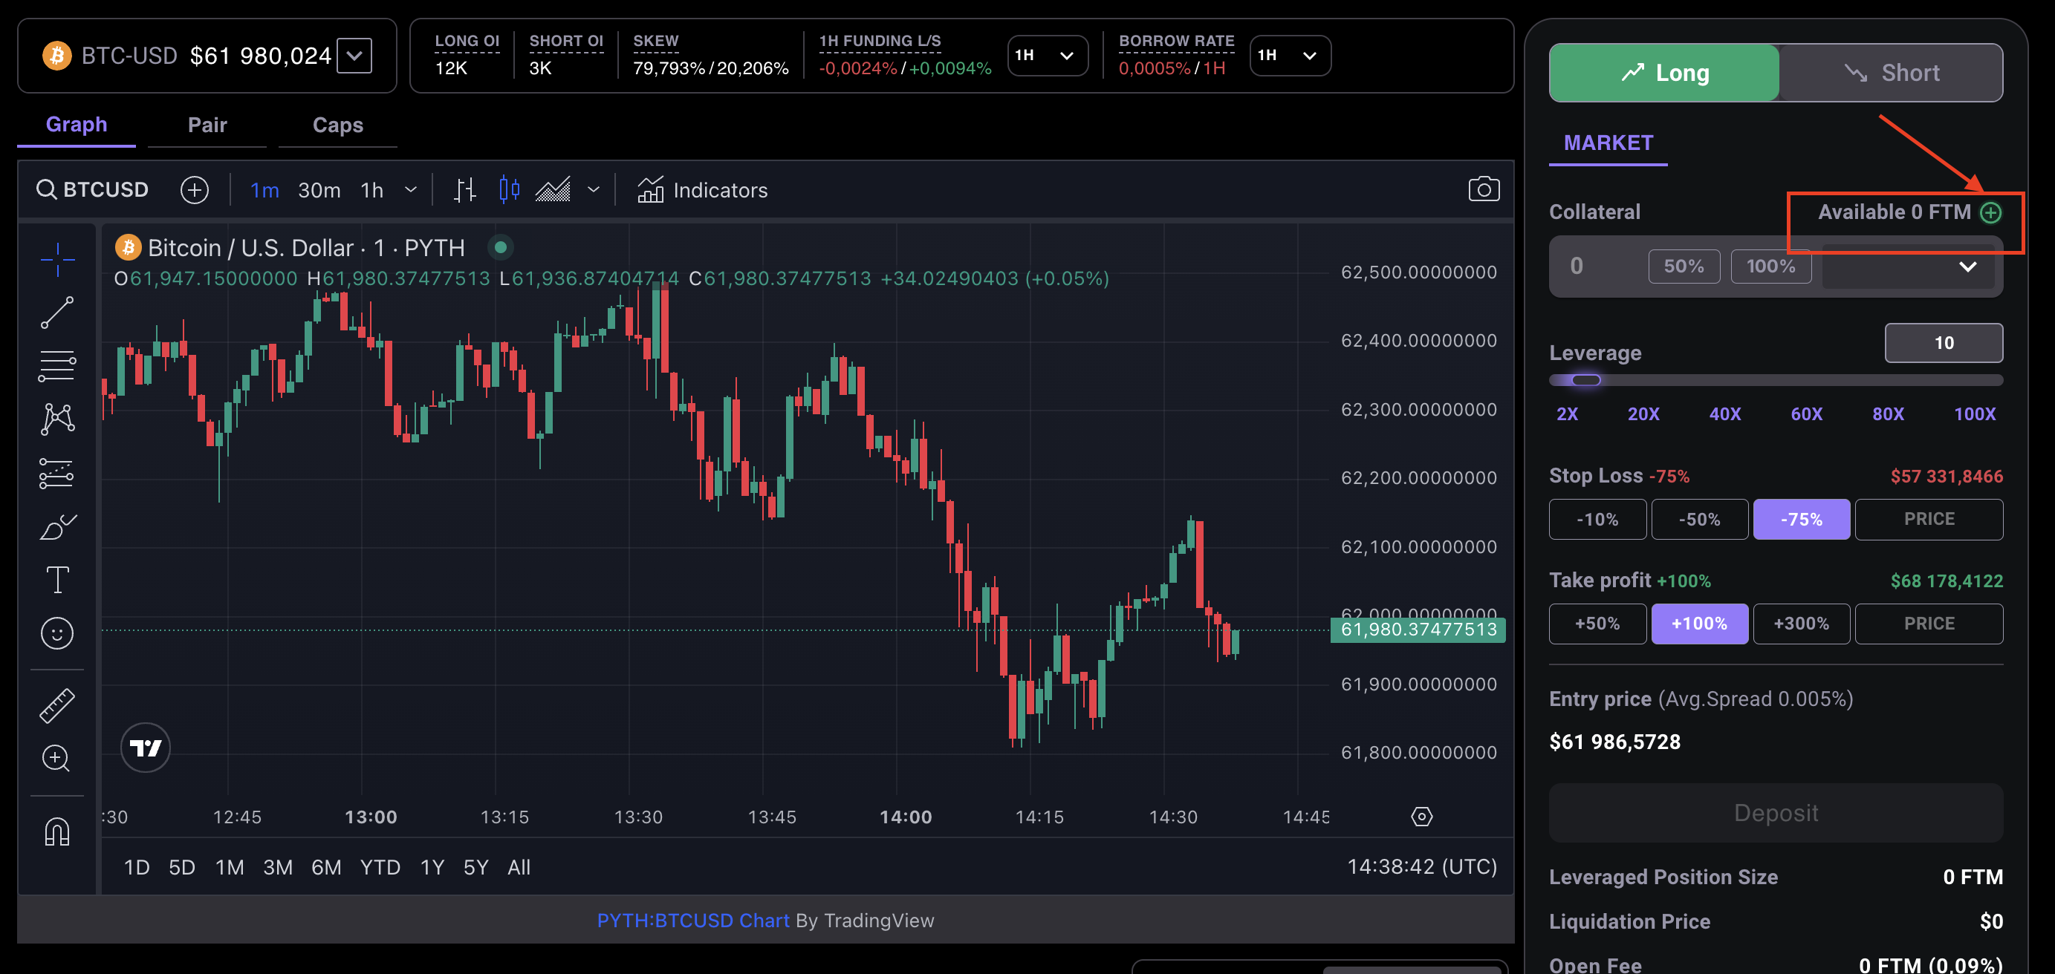The height and width of the screenshot is (974, 2055).
Task: Select the text annotation tool
Action: coord(57,580)
